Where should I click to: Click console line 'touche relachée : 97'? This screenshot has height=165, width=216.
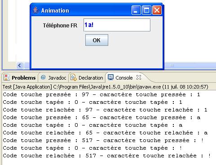pyautogui.click(x=105, y=110)
